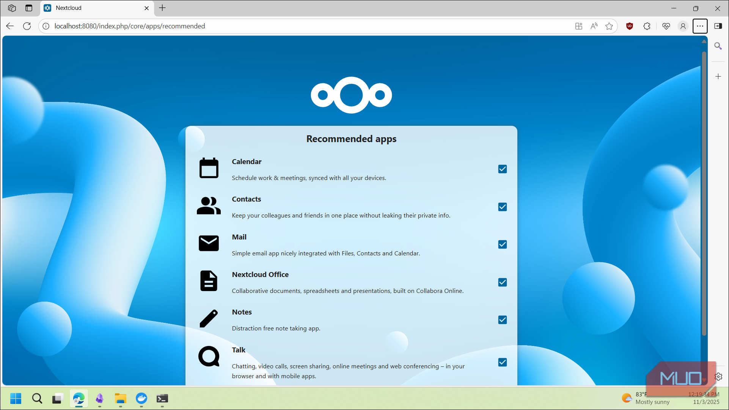Image resolution: width=729 pixels, height=410 pixels.
Task: Reload the page with refresh icon
Action: point(27,26)
